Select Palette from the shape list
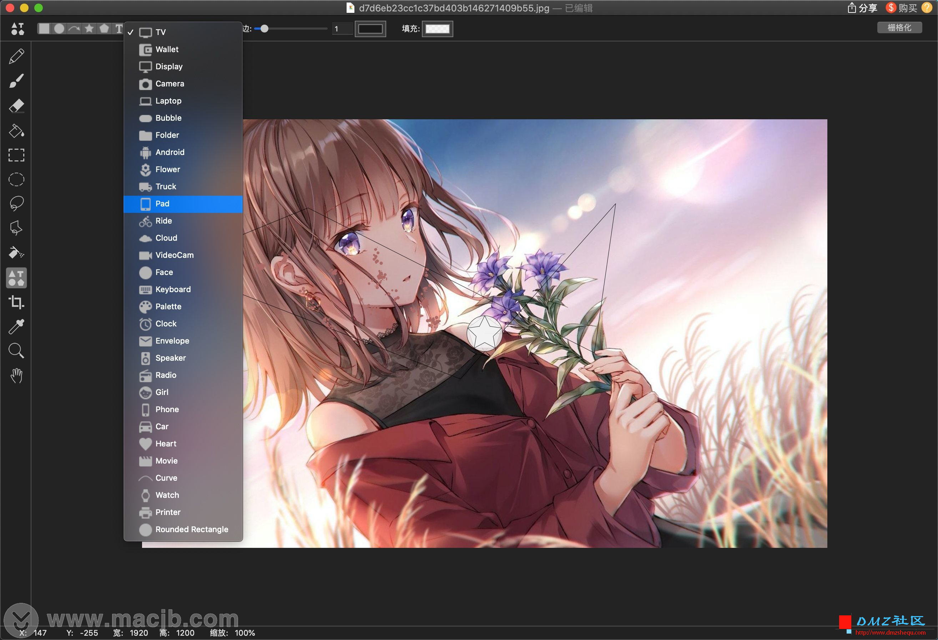Viewport: 938px width, 640px height. pos(183,307)
